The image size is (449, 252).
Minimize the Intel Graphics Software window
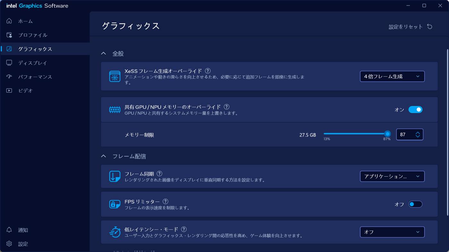[x=408, y=5]
